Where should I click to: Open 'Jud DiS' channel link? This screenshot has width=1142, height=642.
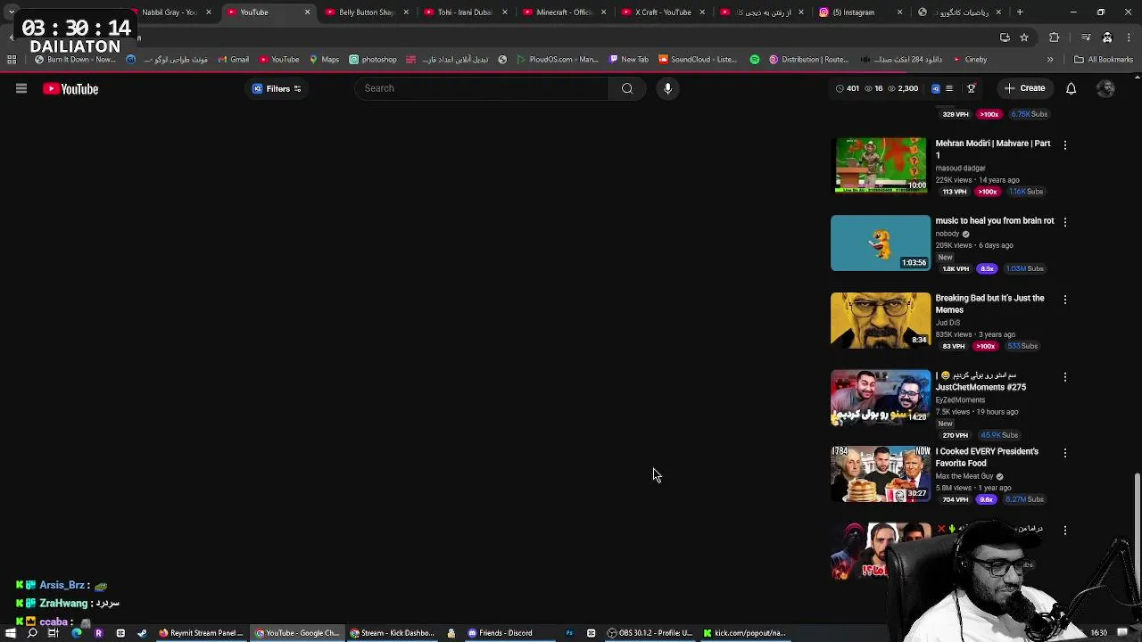point(948,323)
